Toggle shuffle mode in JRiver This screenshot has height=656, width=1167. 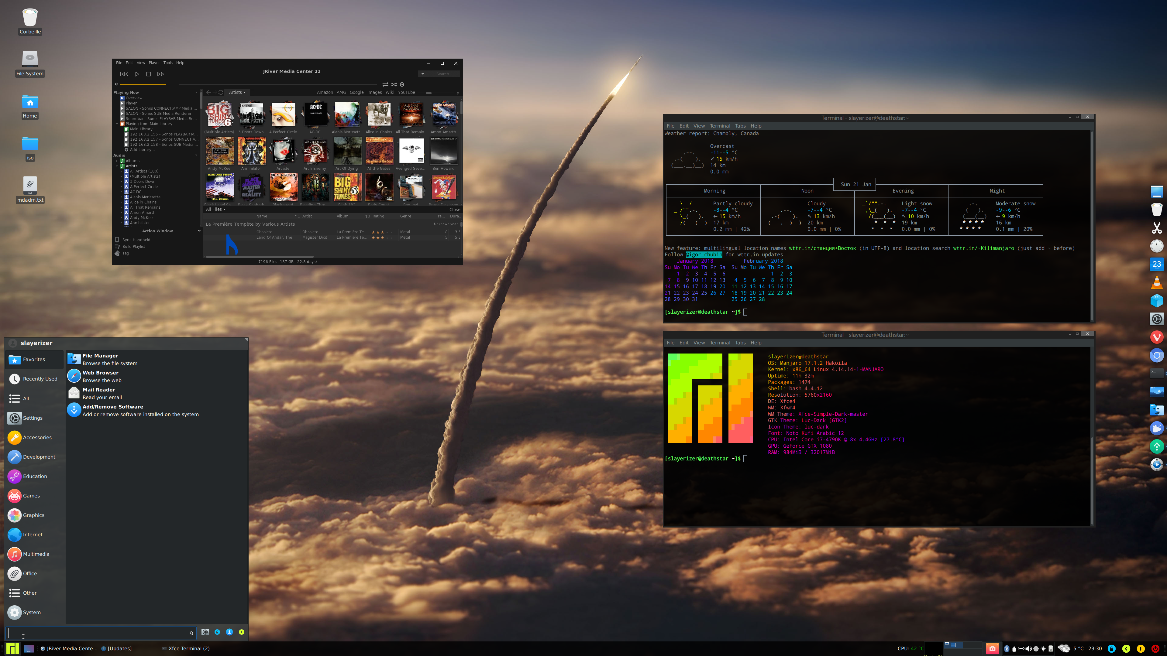coord(394,84)
